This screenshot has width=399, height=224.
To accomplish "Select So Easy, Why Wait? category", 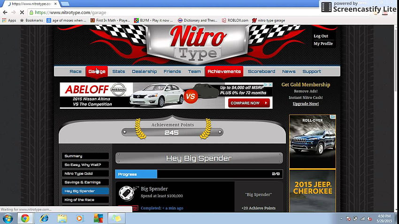I will click(85, 164).
